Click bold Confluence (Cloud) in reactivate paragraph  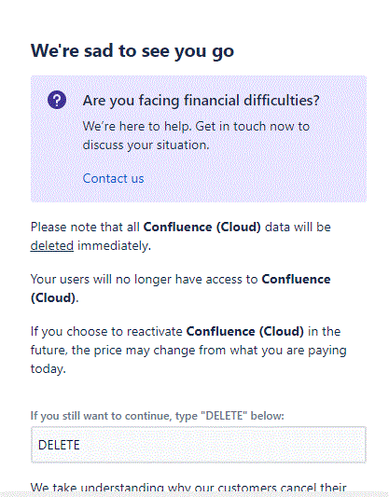pyautogui.click(x=244, y=332)
